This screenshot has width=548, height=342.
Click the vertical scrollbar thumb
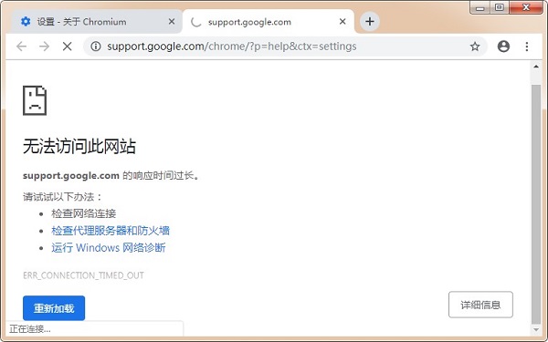coord(536,204)
